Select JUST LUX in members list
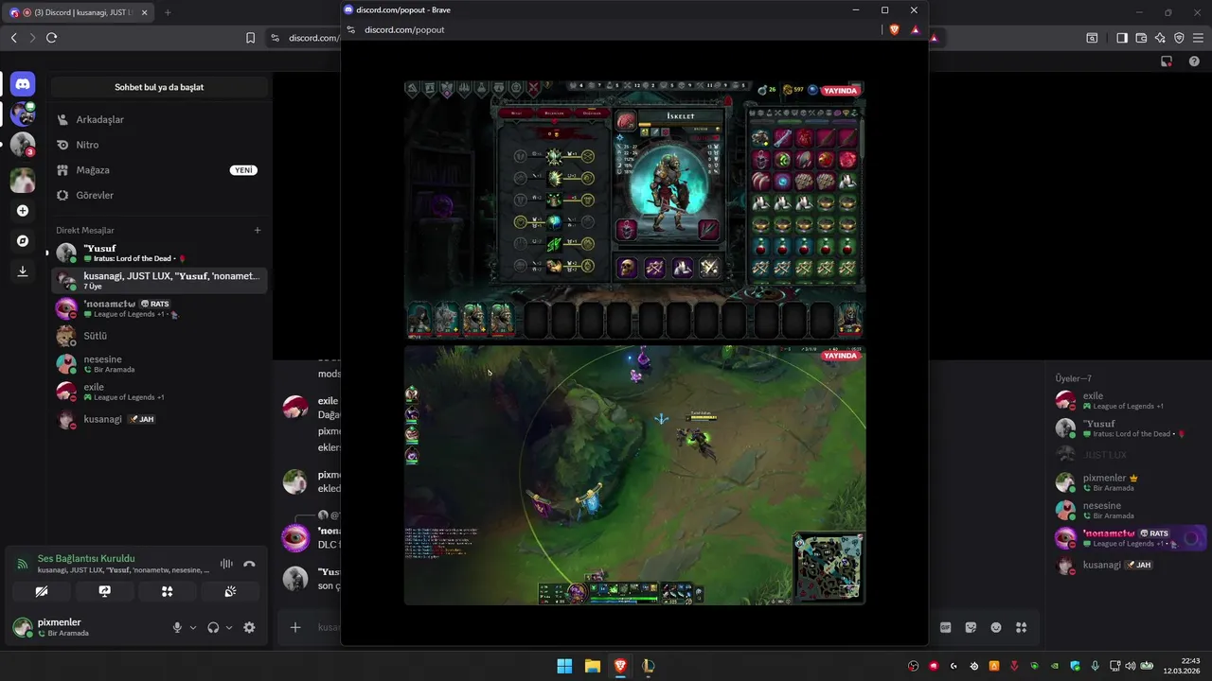The height and width of the screenshot is (681, 1212). tap(1130, 455)
